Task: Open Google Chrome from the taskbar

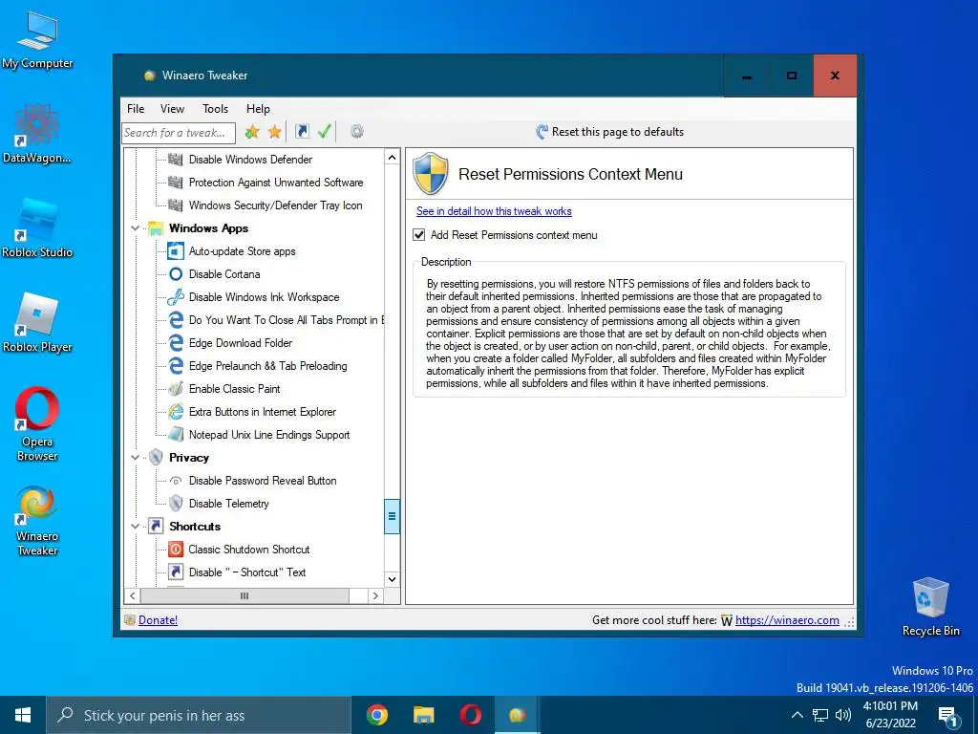Action: click(x=376, y=715)
